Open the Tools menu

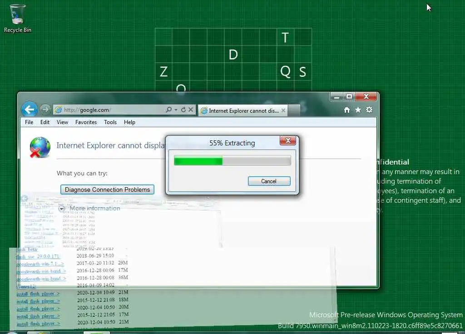[x=110, y=122]
